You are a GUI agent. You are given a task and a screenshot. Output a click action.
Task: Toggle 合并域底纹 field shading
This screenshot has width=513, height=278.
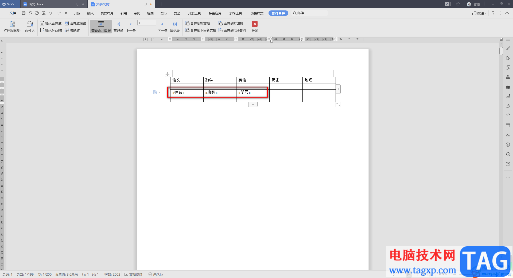(75, 23)
